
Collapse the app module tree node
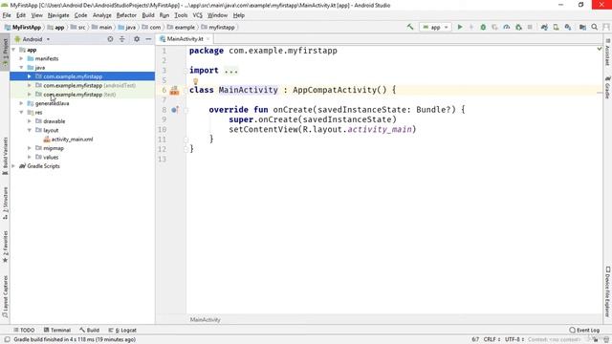[x=14, y=50]
